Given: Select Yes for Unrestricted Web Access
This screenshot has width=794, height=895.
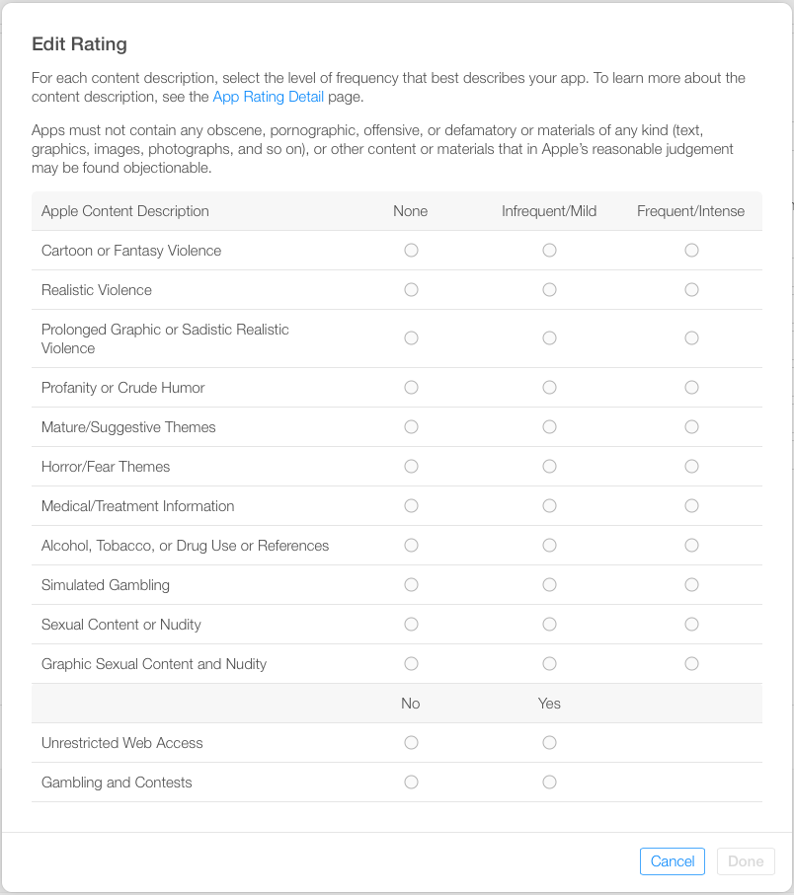Looking at the screenshot, I should 549,743.
